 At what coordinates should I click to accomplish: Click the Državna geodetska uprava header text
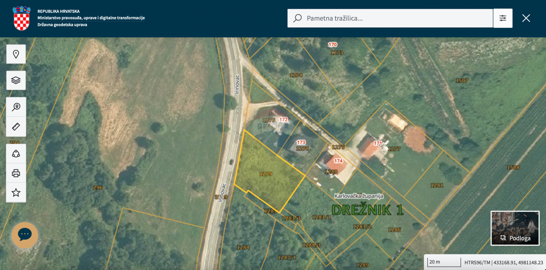(x=62, y=25)
